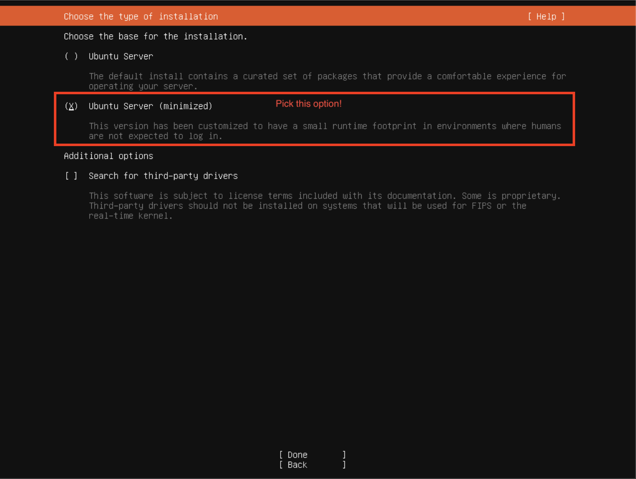Click the minimized version description text

tap(325, 131)
